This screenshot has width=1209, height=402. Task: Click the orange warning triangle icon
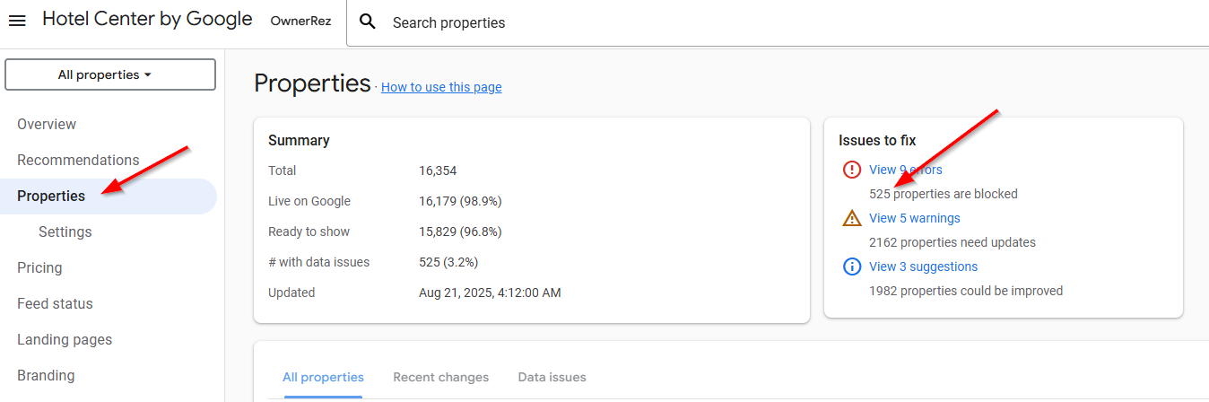coord(852,218)
